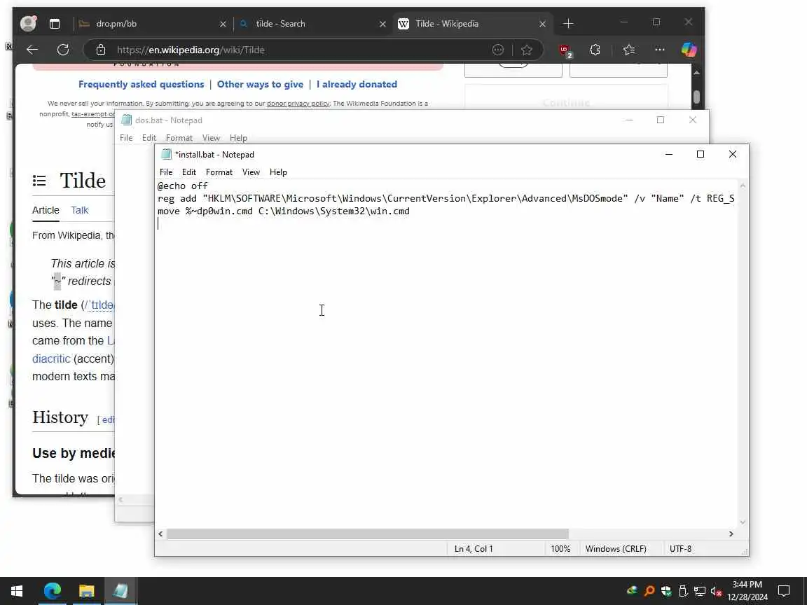This screenshot has width=807, height=605.
Task: Click dos.bat Notepad title icon
Action: click(127, 120)
